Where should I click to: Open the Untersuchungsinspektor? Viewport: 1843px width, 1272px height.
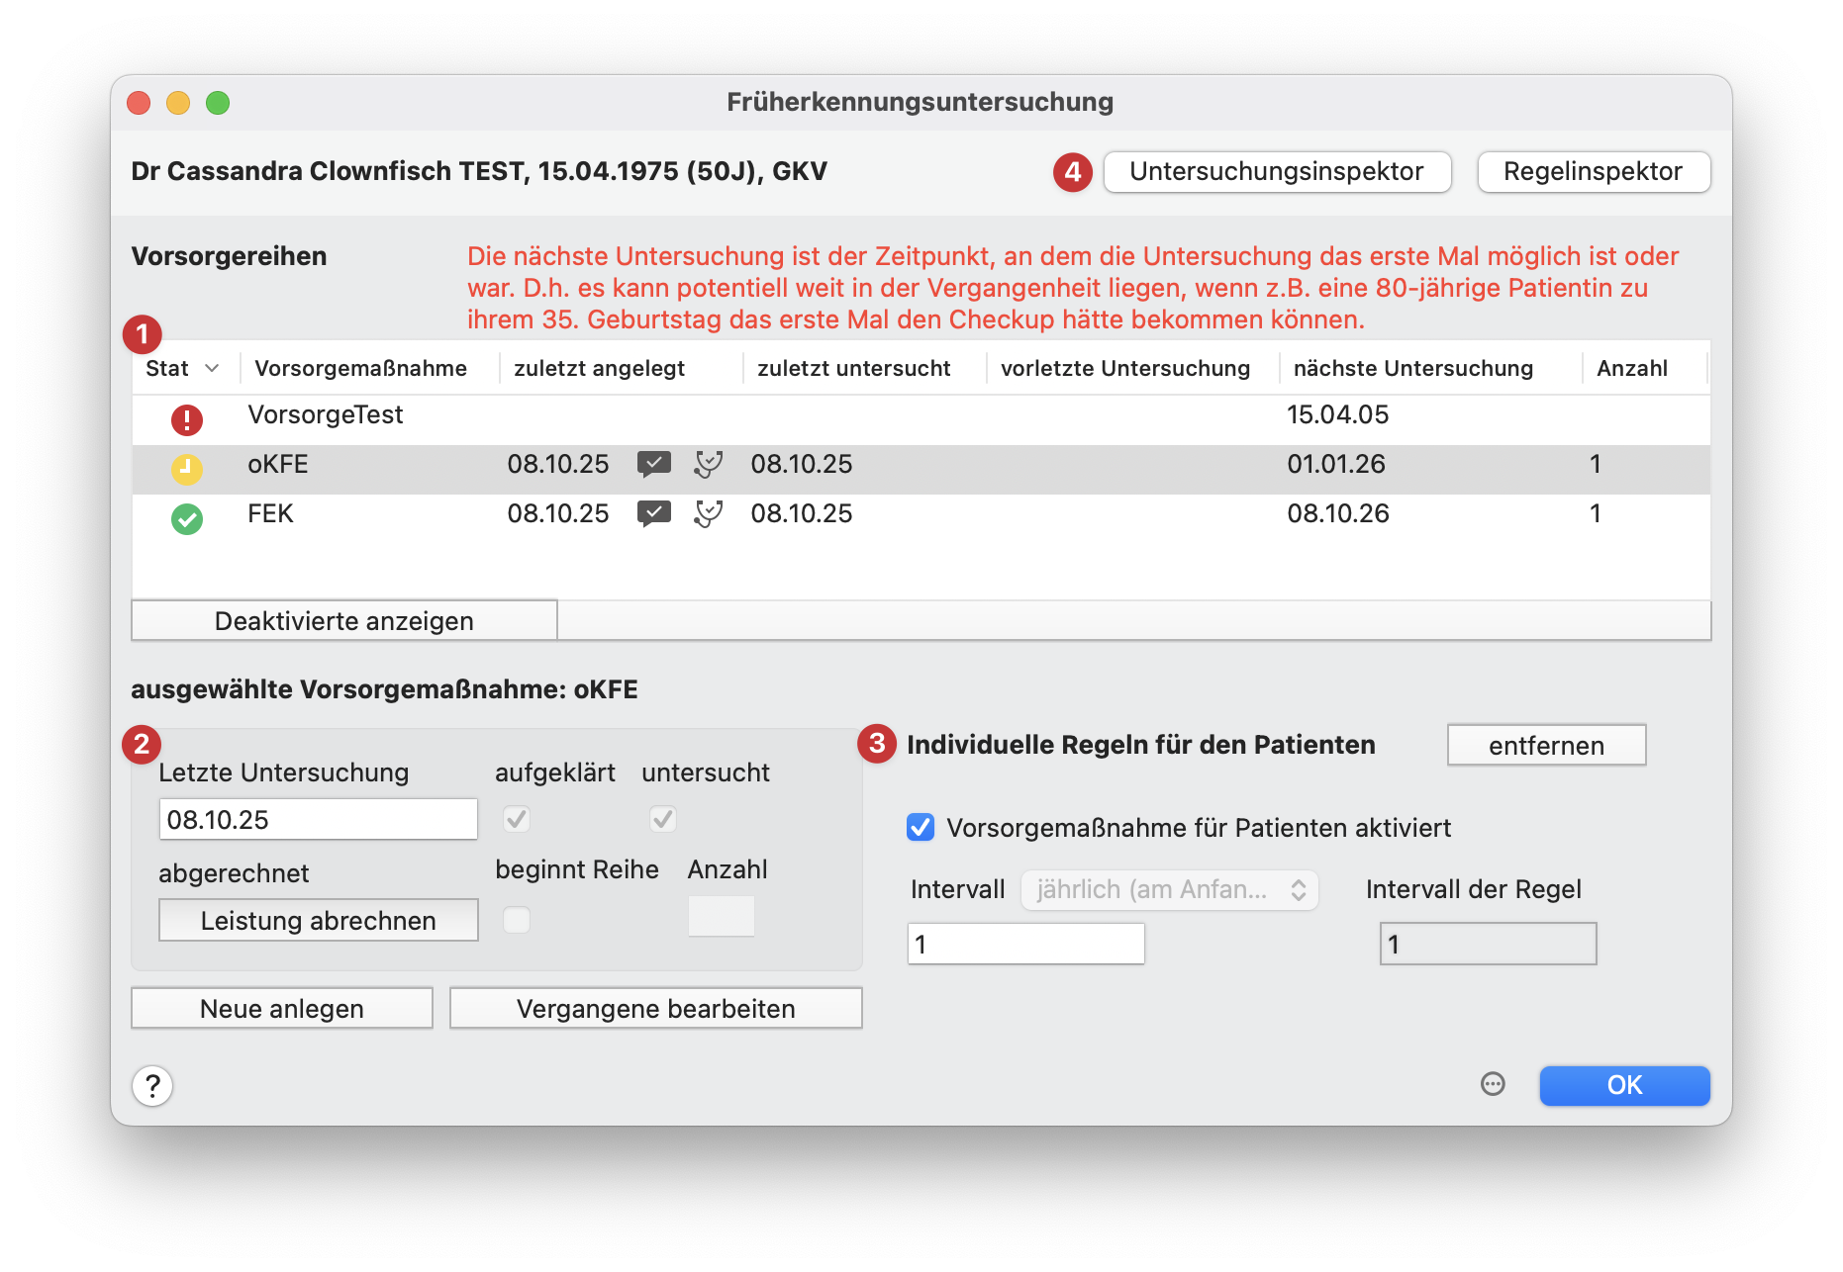[1276, 172]
